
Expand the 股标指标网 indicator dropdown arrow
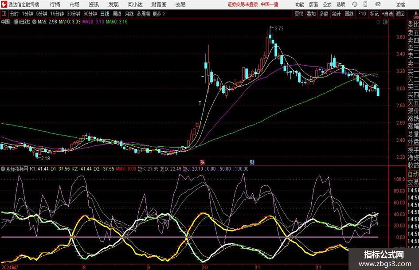[3, 169]
